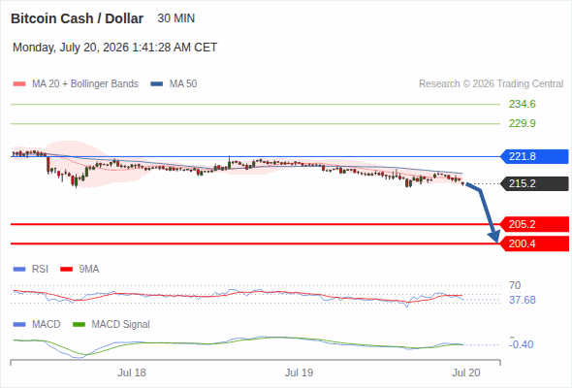Click the RSI value 37.68
Screen dimensions: 572x388
pos(523,301)
